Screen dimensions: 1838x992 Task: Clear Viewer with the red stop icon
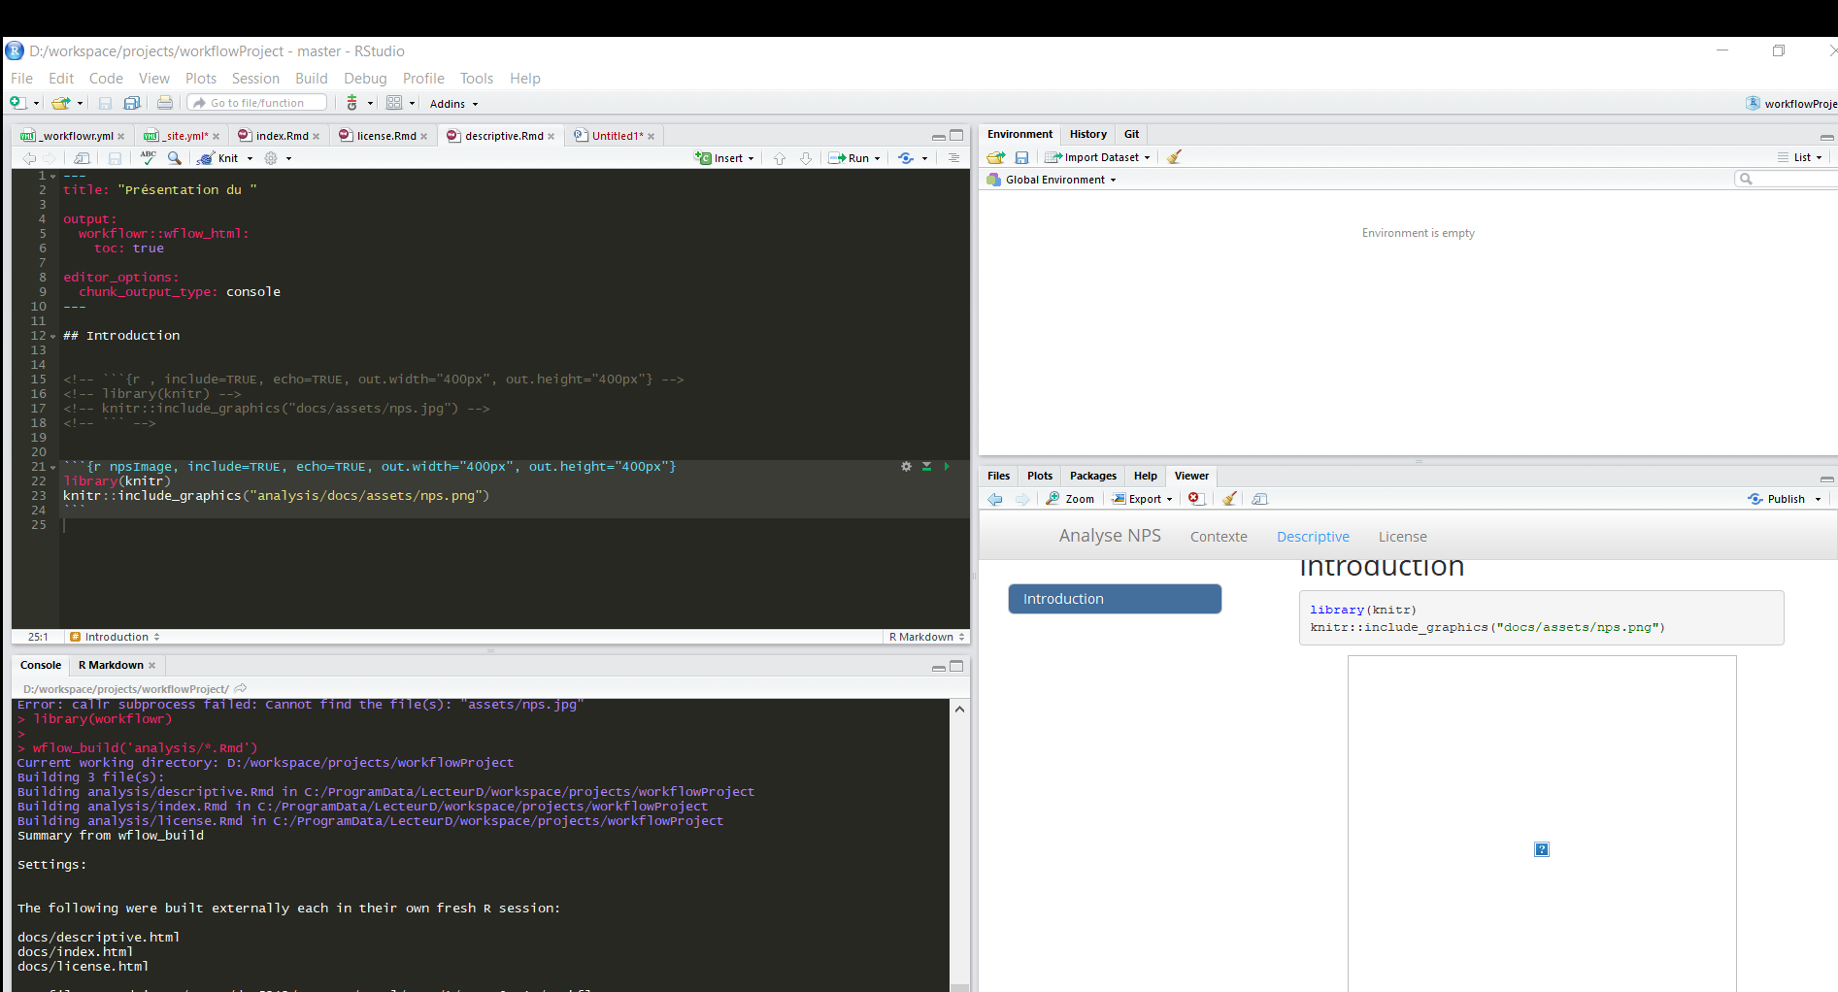click(x=1195, y=498)
